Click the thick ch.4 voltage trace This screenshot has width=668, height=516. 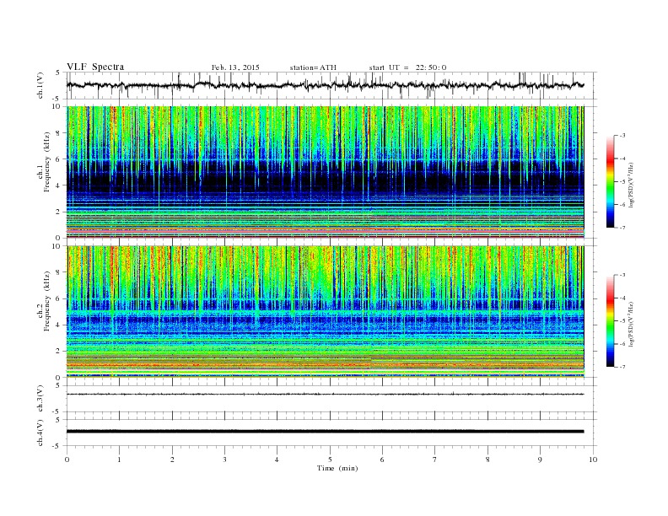click(325, 432)
